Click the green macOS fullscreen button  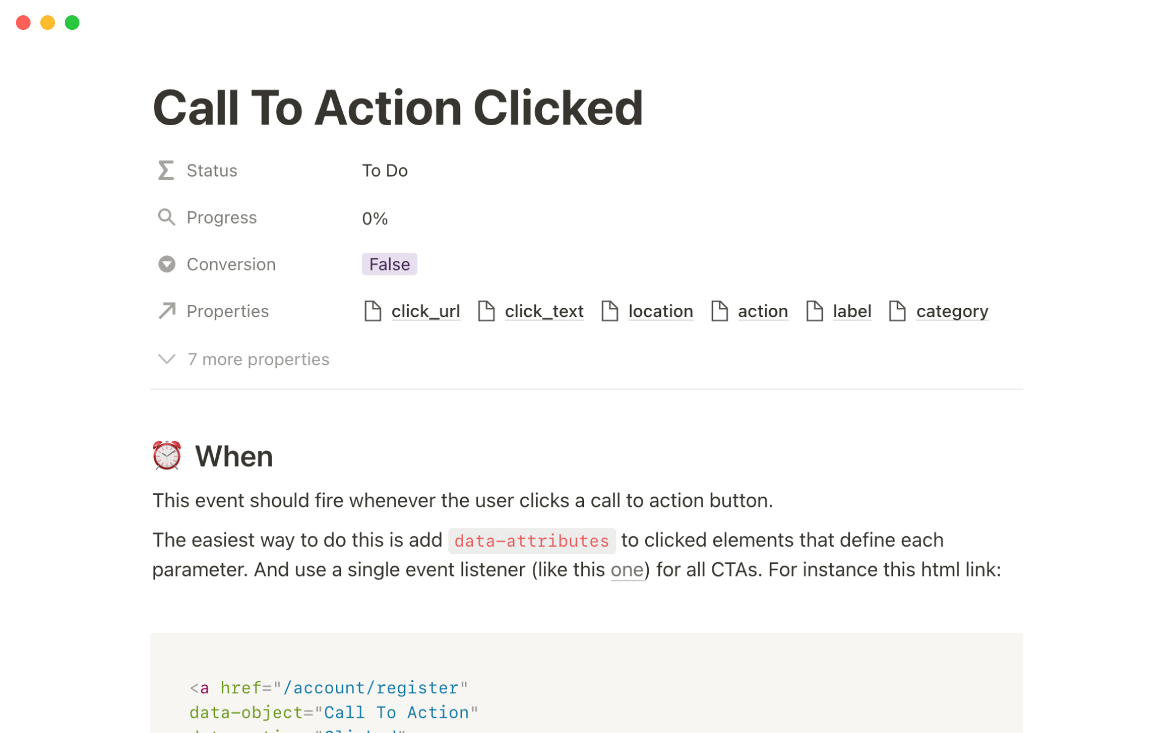point(72,23)
